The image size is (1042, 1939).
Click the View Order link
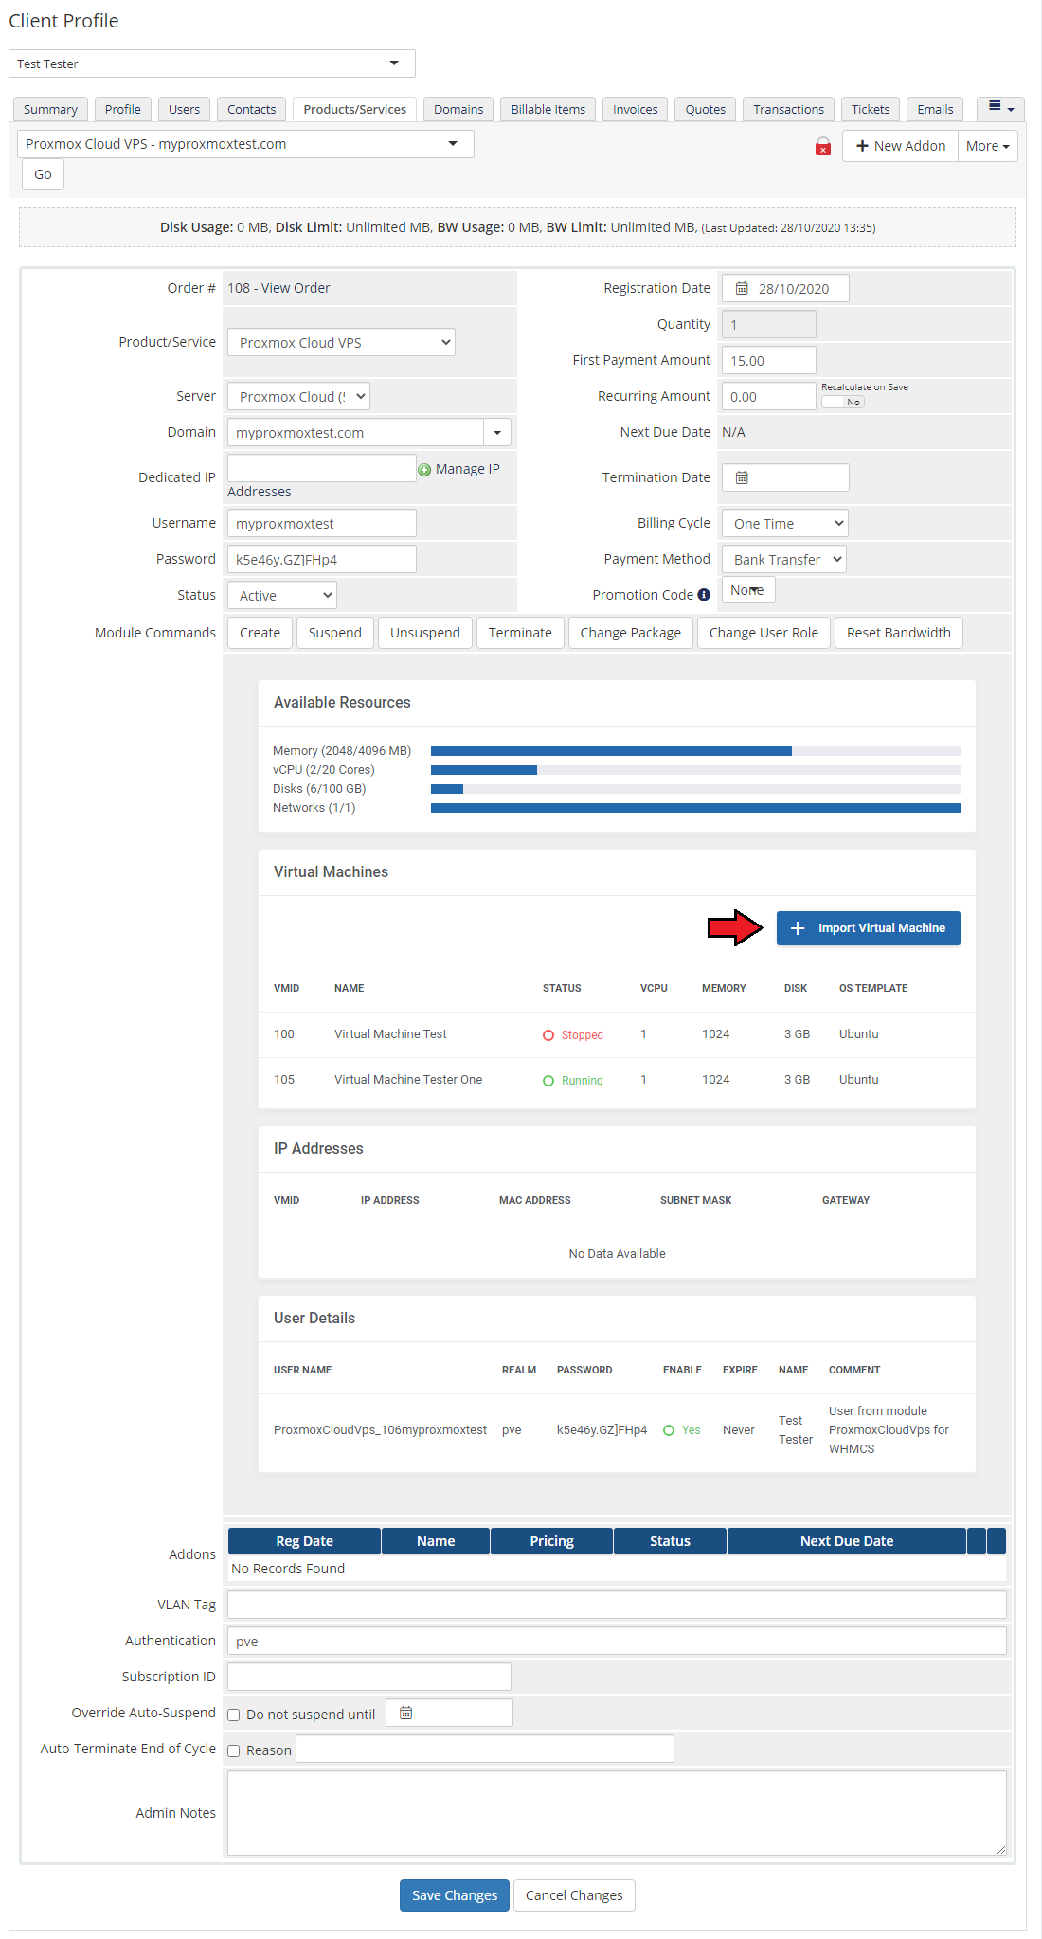pyautogui.click(x=296, y=288)
